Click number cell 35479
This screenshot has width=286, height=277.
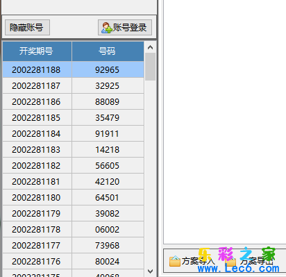pos(108,117)
